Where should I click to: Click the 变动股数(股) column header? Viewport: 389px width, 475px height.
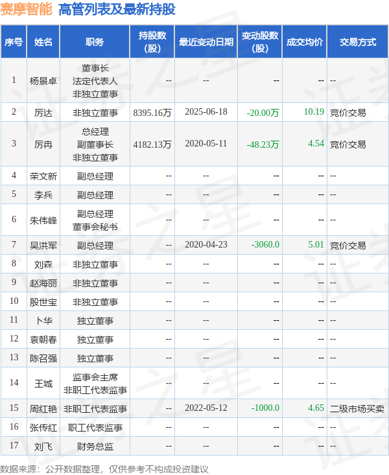pyautogui.click(x=260, y=42)
